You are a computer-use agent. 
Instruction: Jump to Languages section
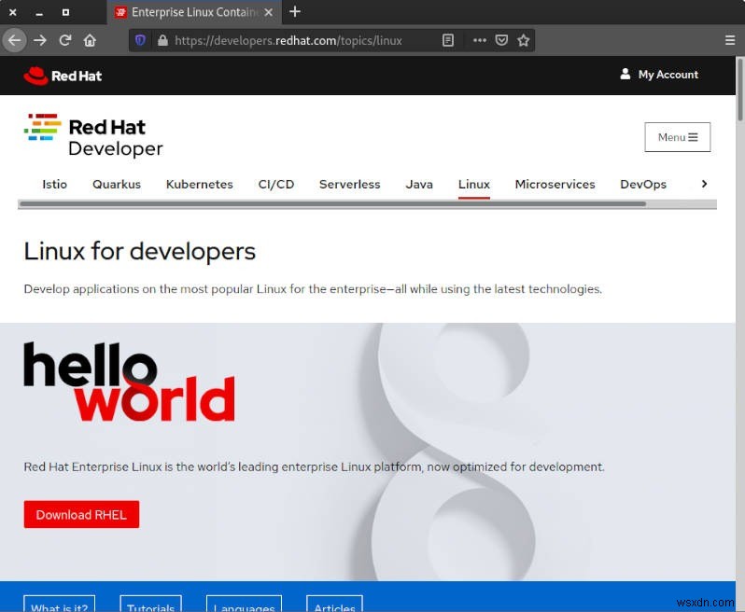pyautogui.click(x=244, y=604)
